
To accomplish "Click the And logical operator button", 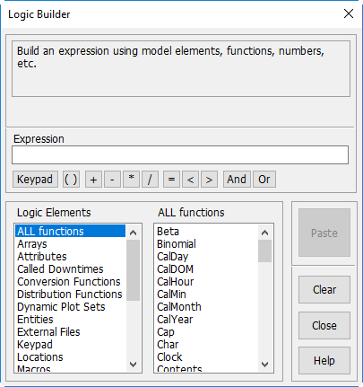I will (237, 180).
